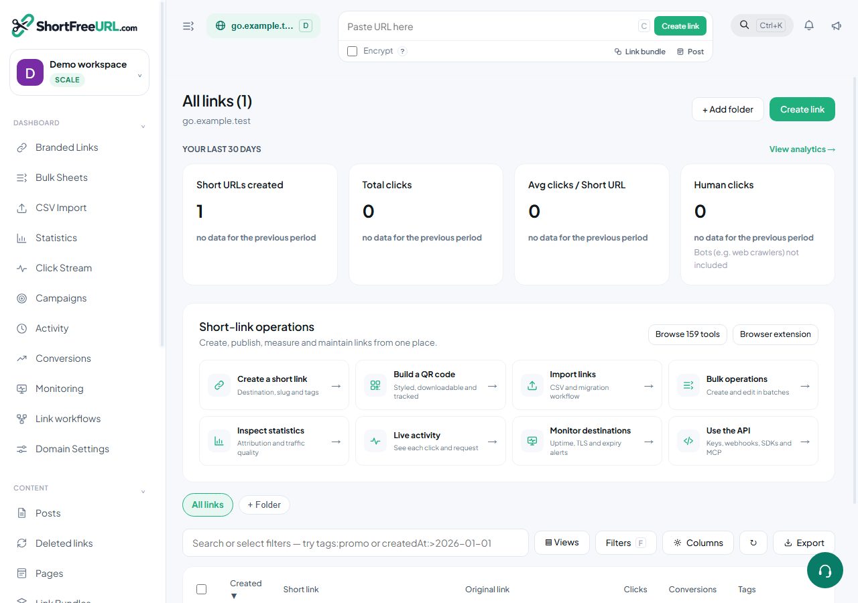Open the Live activity card
The image size is (858, 603).
430,441
